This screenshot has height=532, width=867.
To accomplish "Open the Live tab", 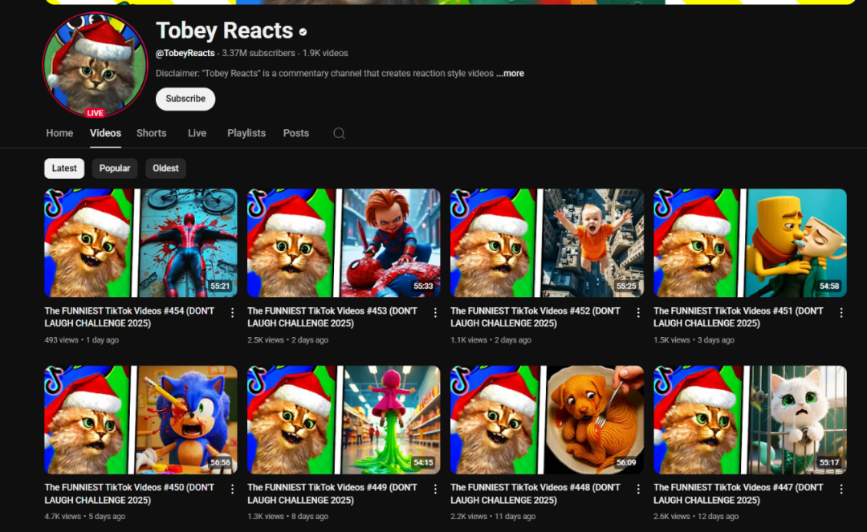I will point(197,133).
